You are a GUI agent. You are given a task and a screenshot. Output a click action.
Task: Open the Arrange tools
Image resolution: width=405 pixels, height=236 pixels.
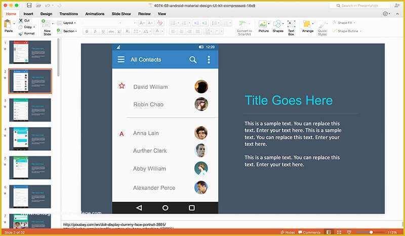tap(308, 27)
